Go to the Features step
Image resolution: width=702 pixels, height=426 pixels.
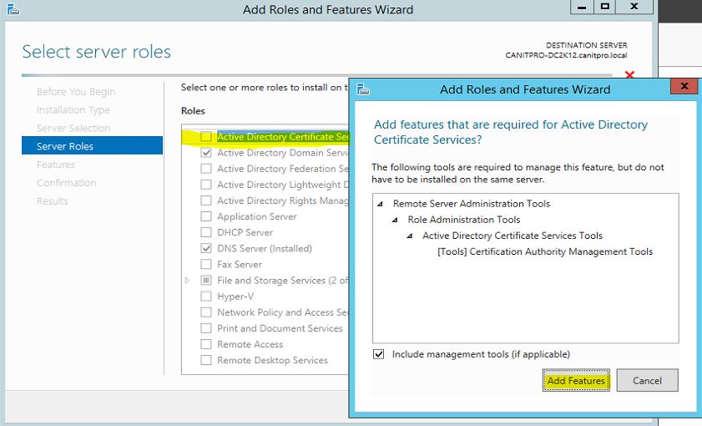[56, 165]
